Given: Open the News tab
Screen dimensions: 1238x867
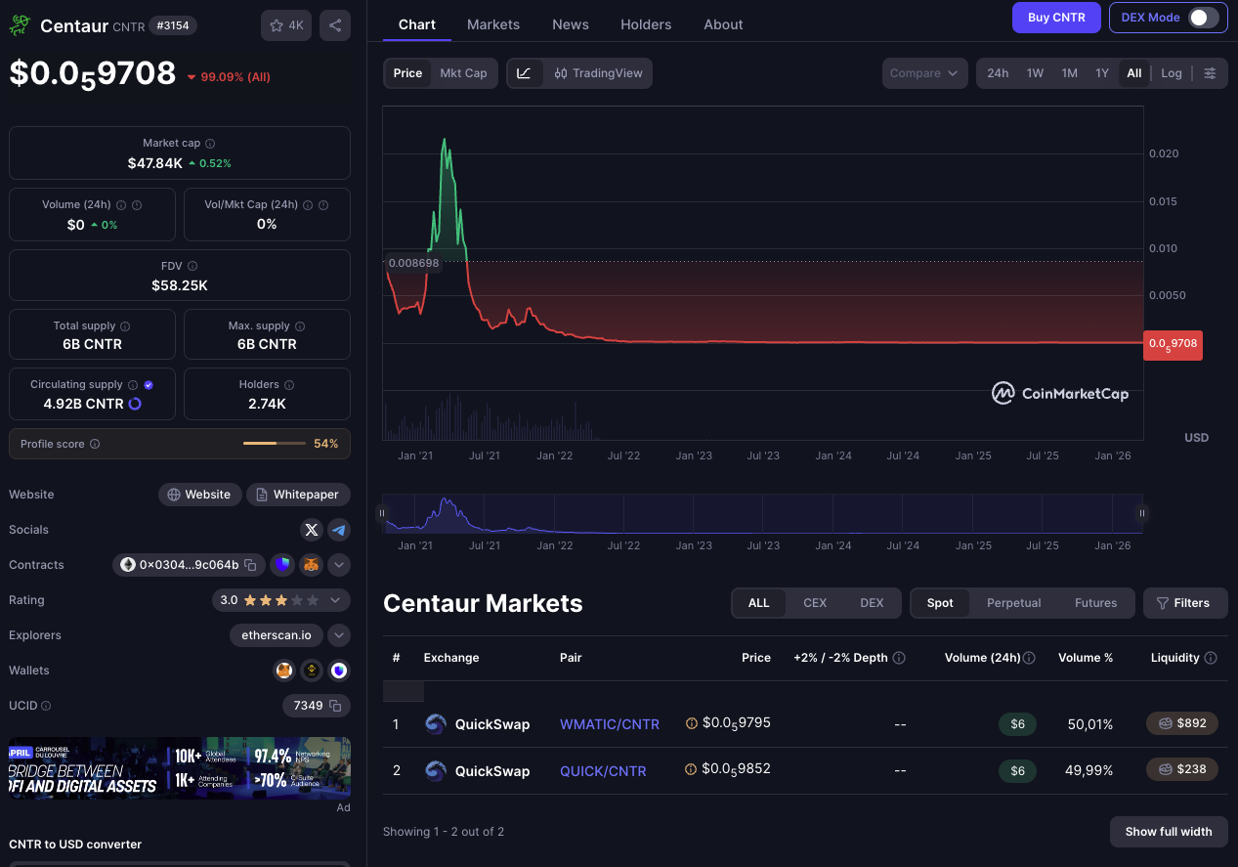Looking at the screenshot, I should click(x=570, y=24).
